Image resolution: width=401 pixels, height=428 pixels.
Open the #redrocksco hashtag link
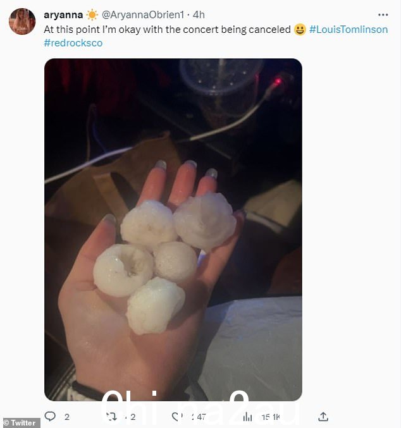click(x=73, y=43)
